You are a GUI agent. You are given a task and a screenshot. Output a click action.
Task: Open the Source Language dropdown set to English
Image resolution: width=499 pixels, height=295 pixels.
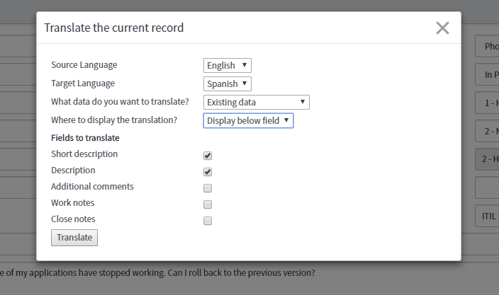point(227,66)
